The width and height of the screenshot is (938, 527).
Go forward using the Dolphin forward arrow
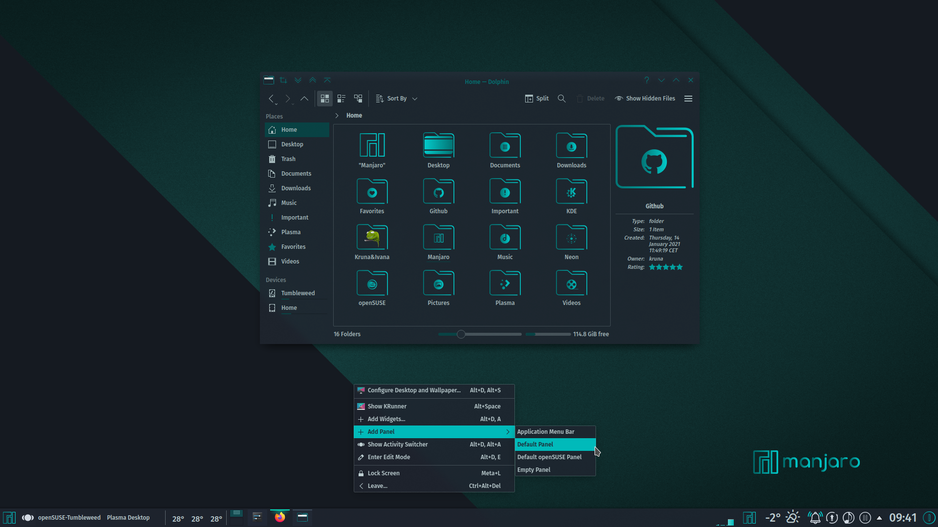tap(288, 99)
